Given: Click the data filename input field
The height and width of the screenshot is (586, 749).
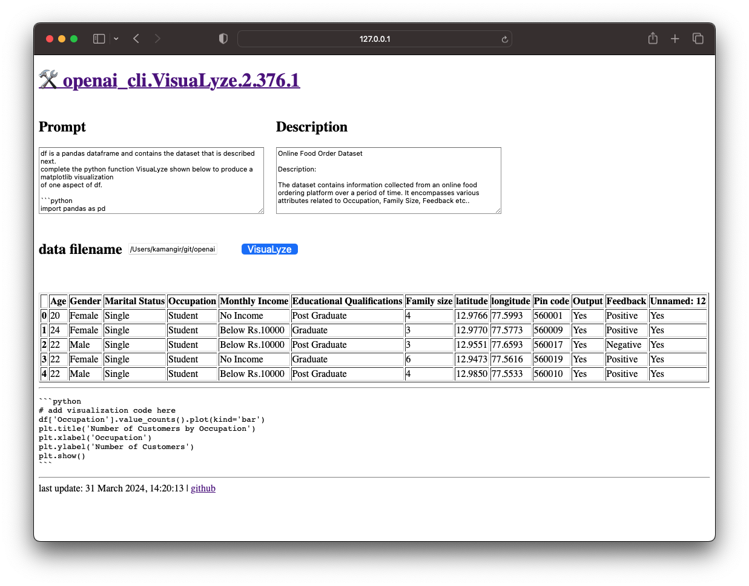Looking at the screenshot, I should pos(173,249).
